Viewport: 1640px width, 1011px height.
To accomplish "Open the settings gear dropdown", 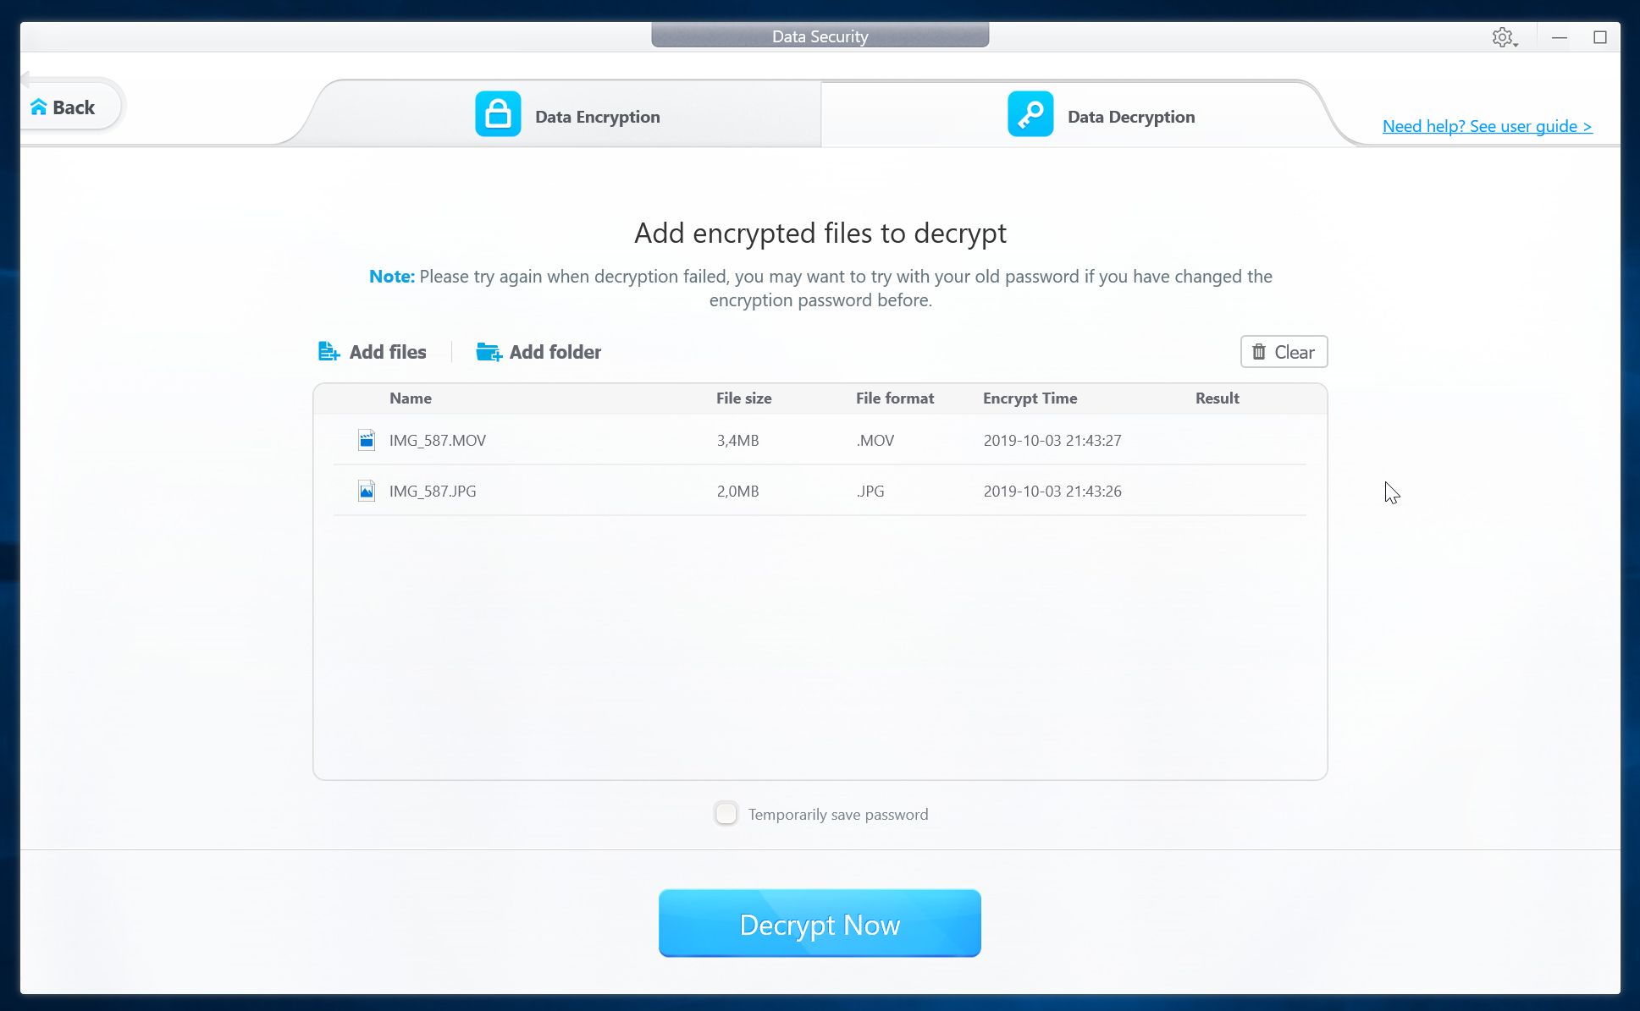I will [1504, 37].
